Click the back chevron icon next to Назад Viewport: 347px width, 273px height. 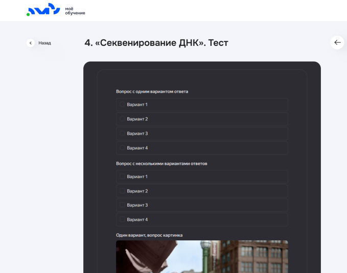coord(31,43)
